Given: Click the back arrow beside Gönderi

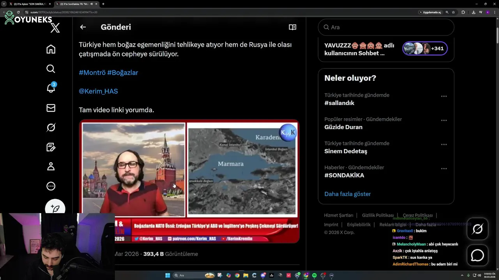Looking at the screenshot, I should click(83, 27).
